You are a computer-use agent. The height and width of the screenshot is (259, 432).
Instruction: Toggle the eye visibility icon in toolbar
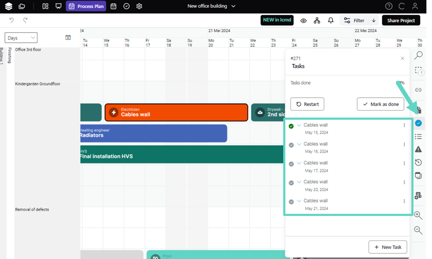click(304, 21)
